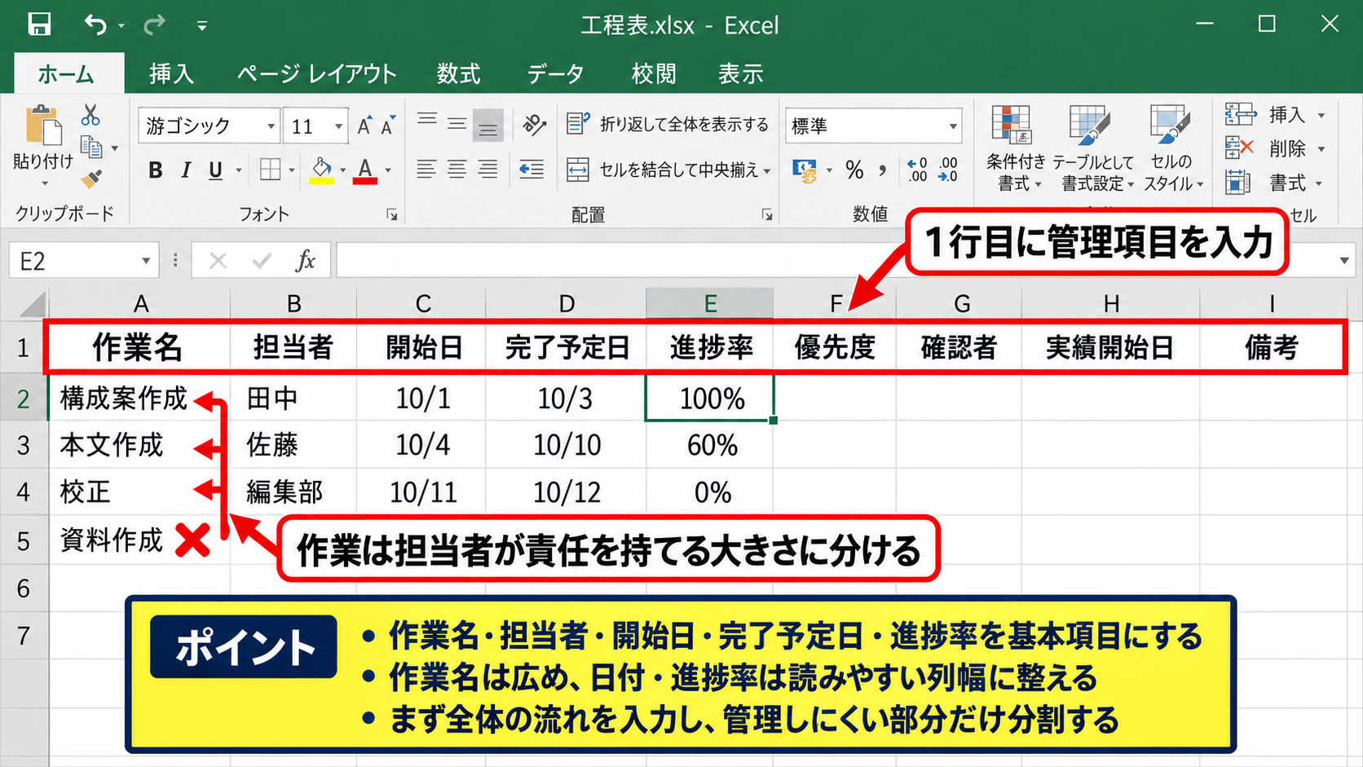Switch to the データ ribbon tab
Viewport: 1363px width, 767px height.
tap(555, 74)
